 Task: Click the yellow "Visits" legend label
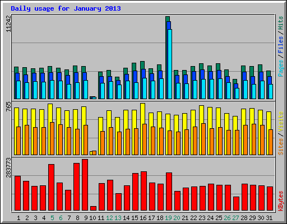click(280, 122)
